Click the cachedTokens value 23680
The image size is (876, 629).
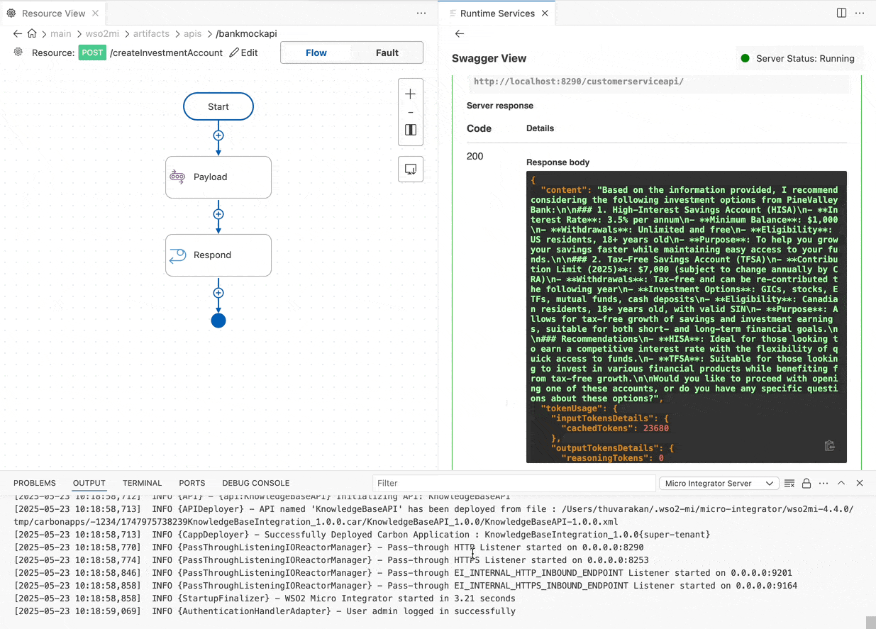coord(656,428)
